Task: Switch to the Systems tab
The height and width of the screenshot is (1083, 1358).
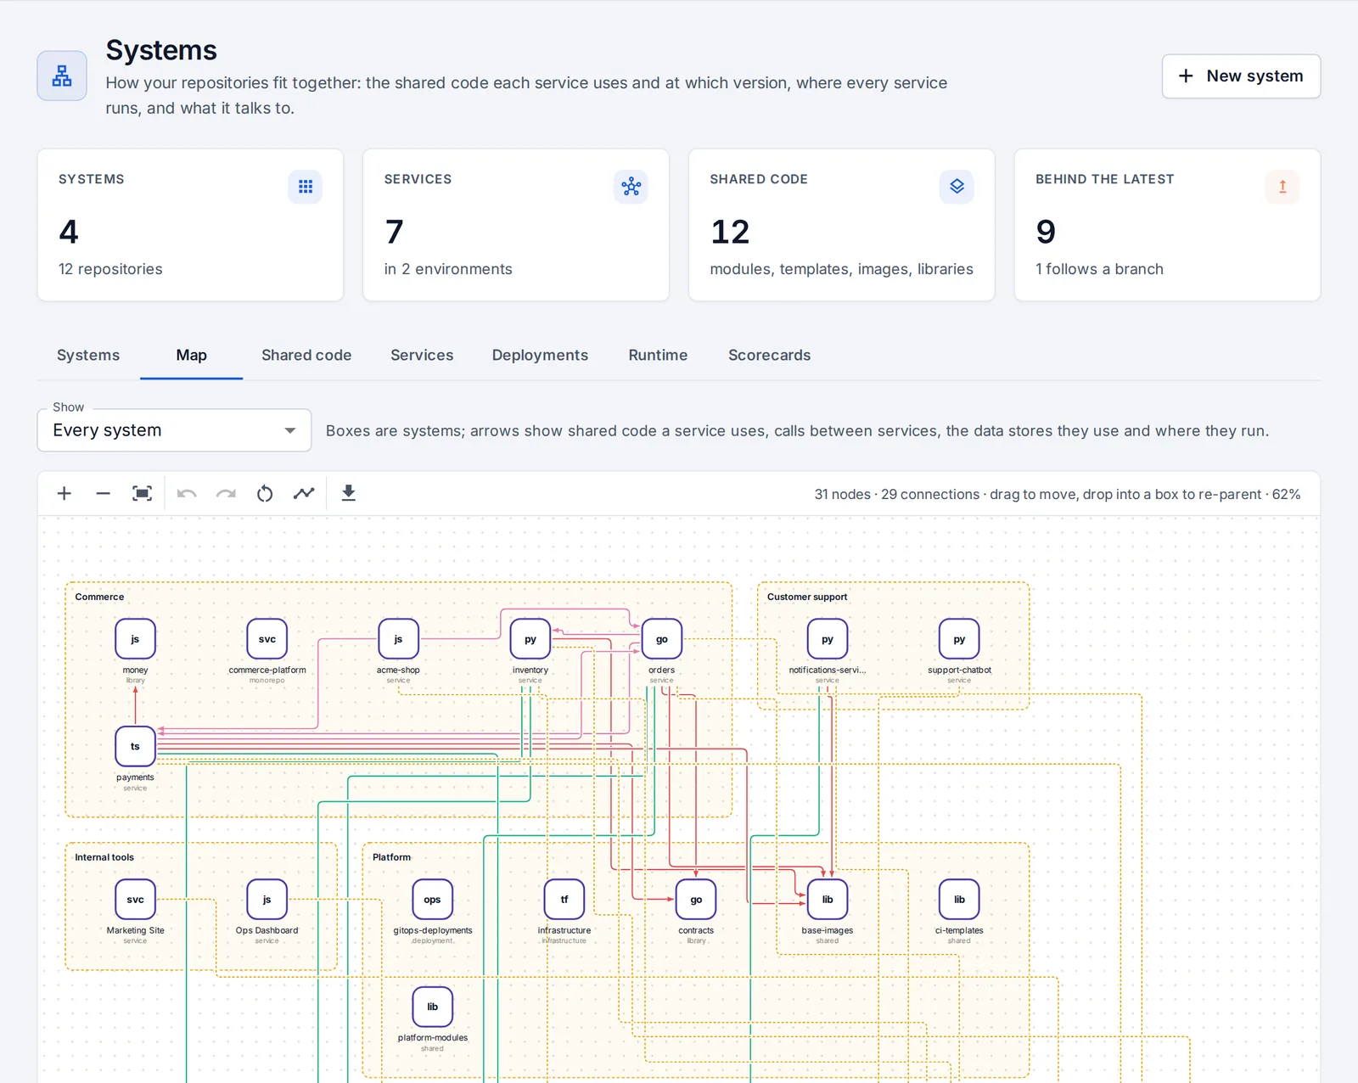Action: pyautogui.click(x=88, y=356)
